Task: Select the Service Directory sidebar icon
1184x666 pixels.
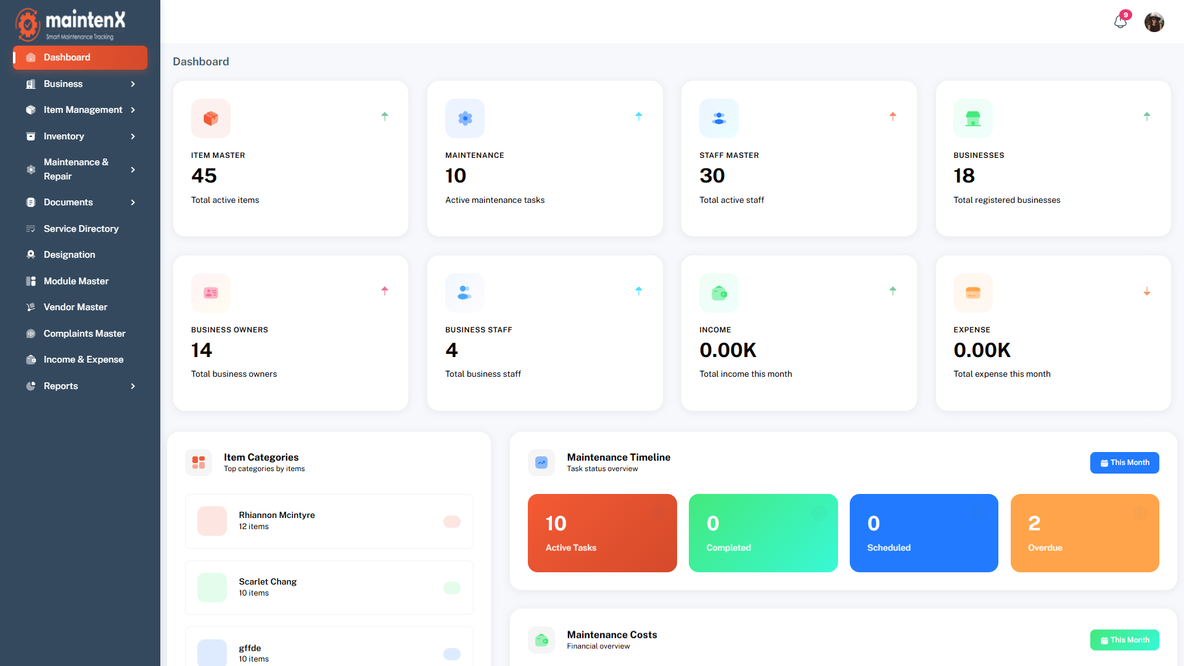Action: 31,229
